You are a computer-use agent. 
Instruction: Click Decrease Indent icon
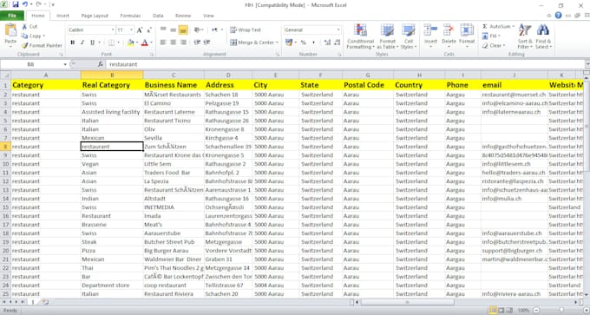(x=197, y=43)
